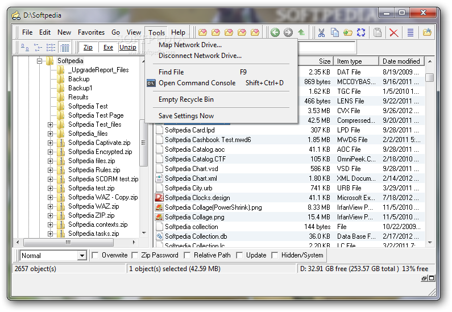
Task: Click the cascade windows icon in status area
Action: (x=424, y=278)
